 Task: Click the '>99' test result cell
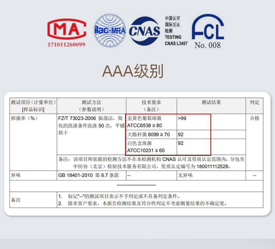182,118
